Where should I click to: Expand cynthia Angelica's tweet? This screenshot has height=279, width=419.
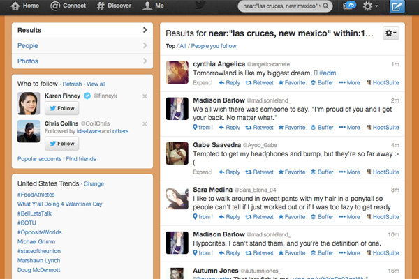(x=203, y=83)
